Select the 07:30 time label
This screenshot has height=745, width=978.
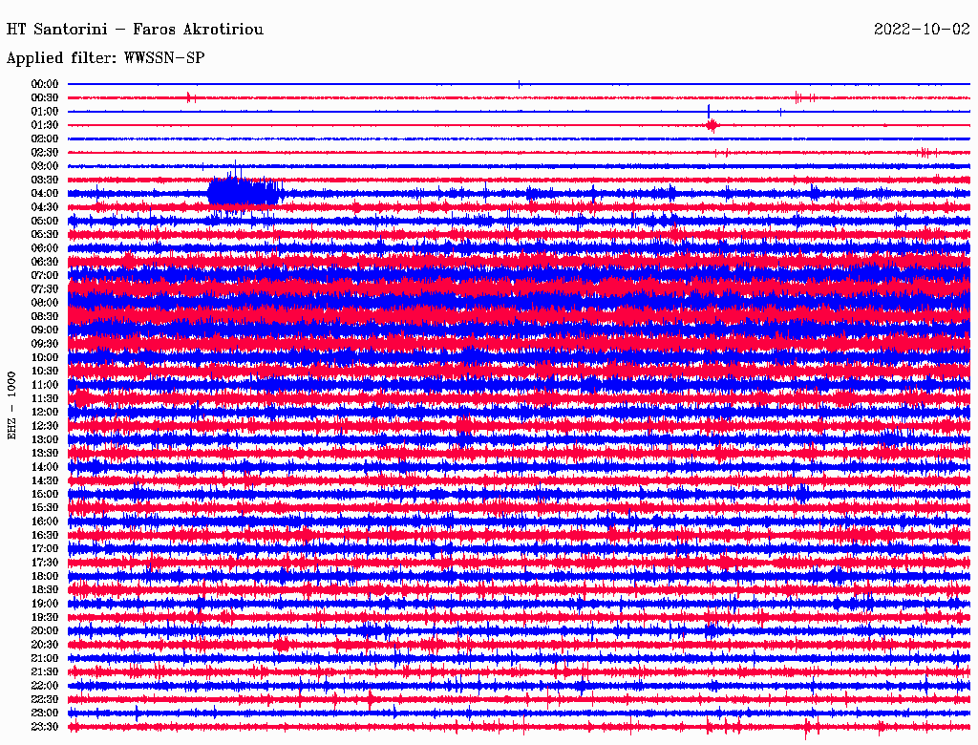pos(45,288)
